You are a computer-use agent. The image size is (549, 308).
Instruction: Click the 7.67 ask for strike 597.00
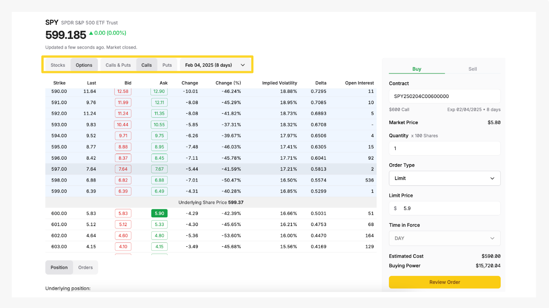point(159,169)
